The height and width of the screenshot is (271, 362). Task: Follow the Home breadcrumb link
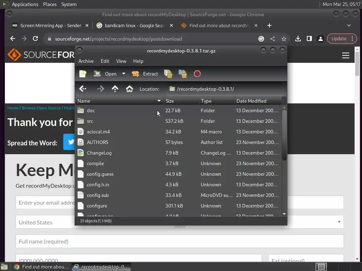tap(13, 108)
